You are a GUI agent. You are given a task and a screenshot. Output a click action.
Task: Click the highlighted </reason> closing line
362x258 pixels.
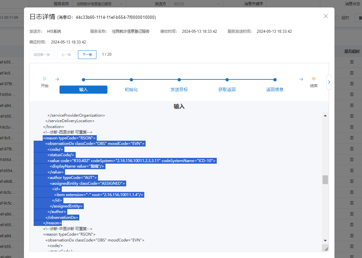click(52, 223)
